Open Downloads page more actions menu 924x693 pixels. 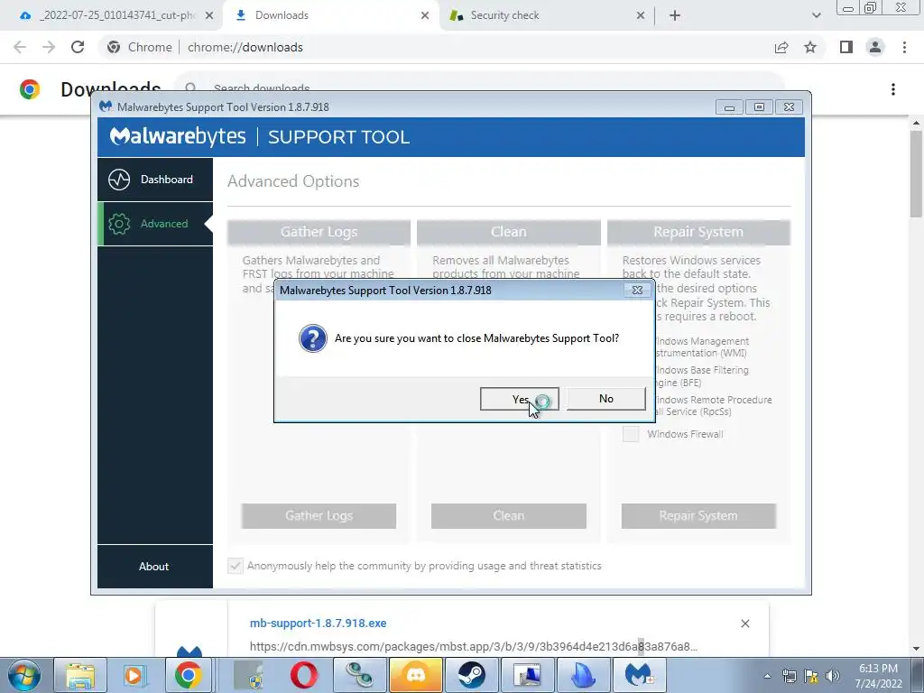(893, 89)
